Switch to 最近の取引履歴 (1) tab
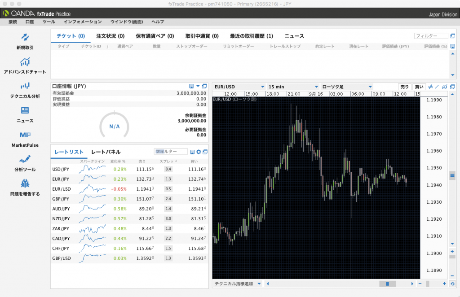 click(x=252, y=36)
